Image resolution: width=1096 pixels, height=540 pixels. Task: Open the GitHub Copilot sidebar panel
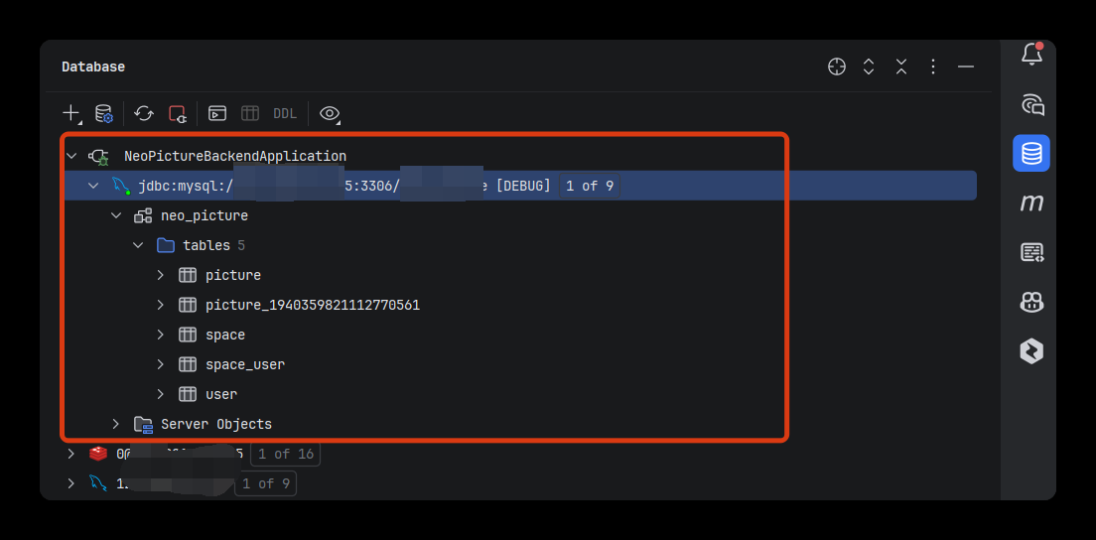[1031, 302]
